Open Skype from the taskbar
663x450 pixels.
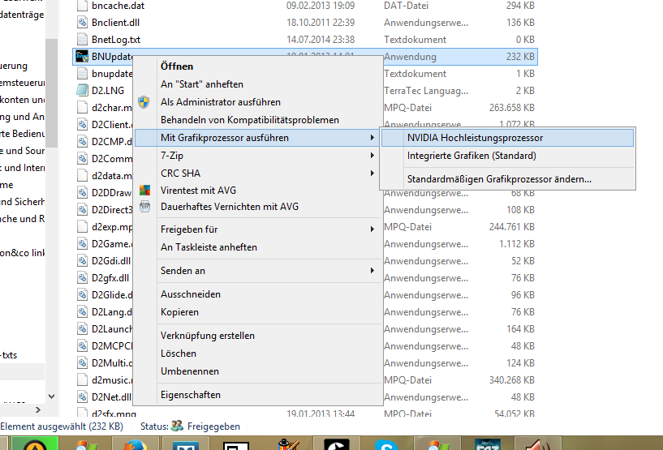click(386, 444)
